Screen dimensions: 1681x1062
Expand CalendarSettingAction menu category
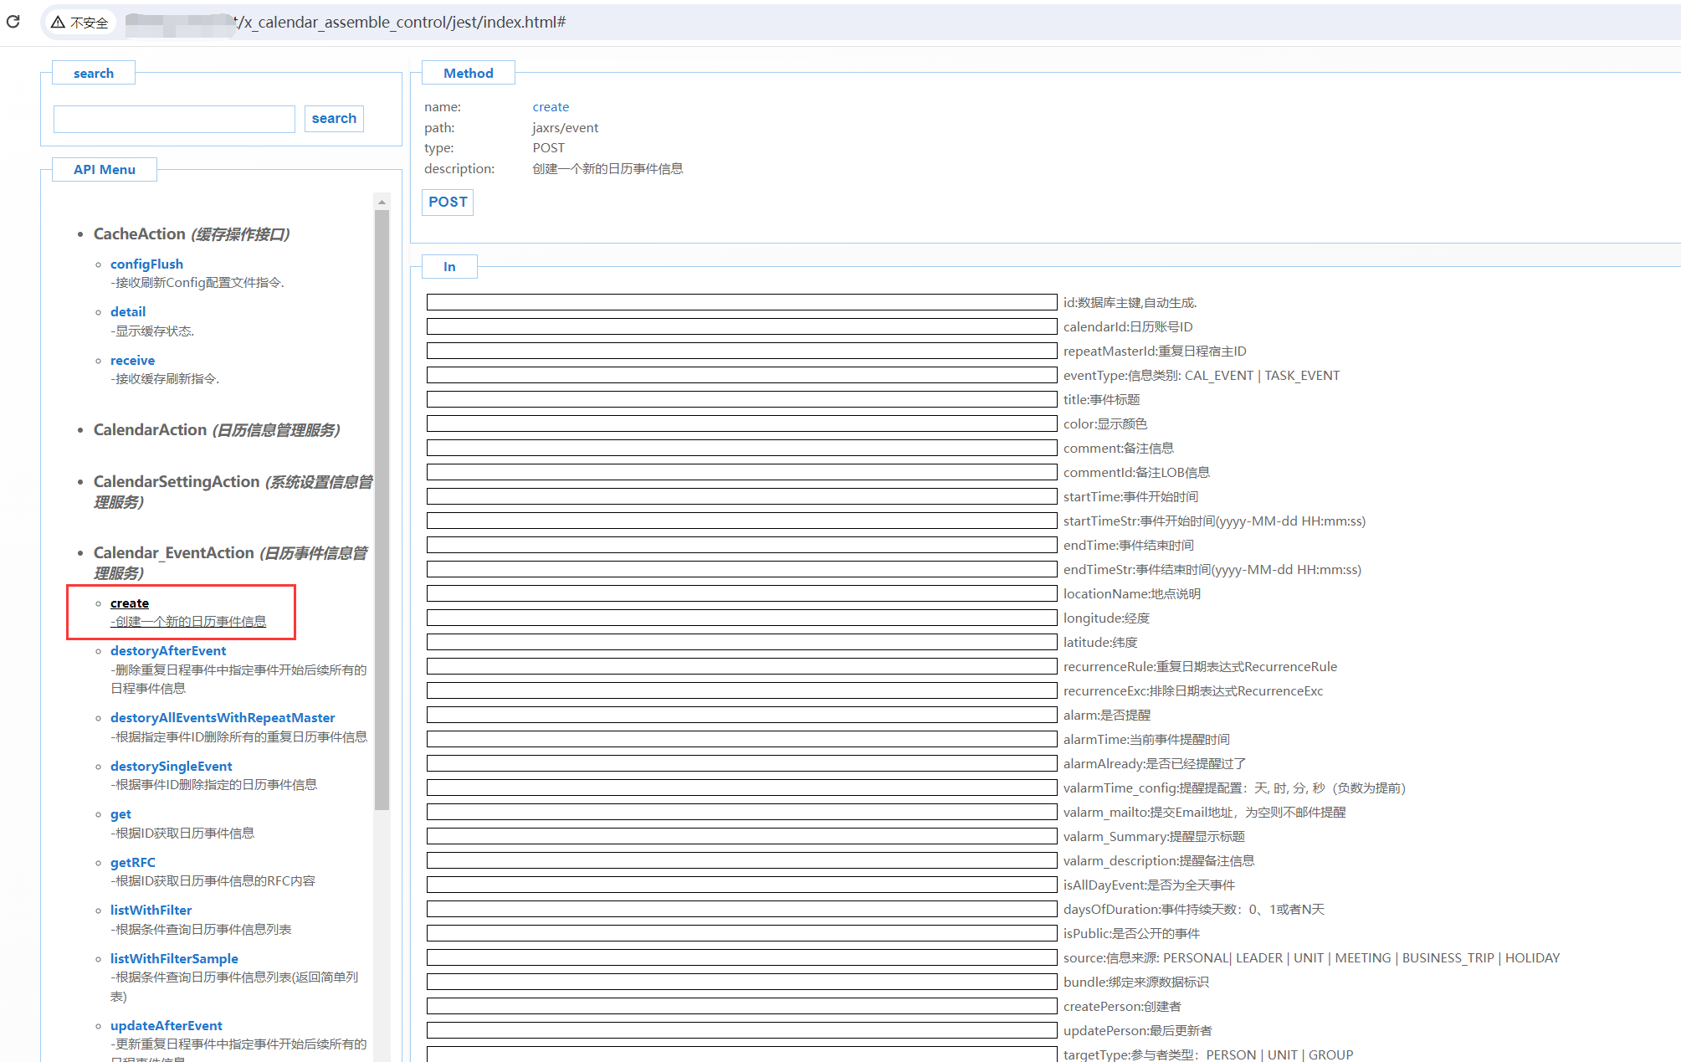(x=177, y=482)
